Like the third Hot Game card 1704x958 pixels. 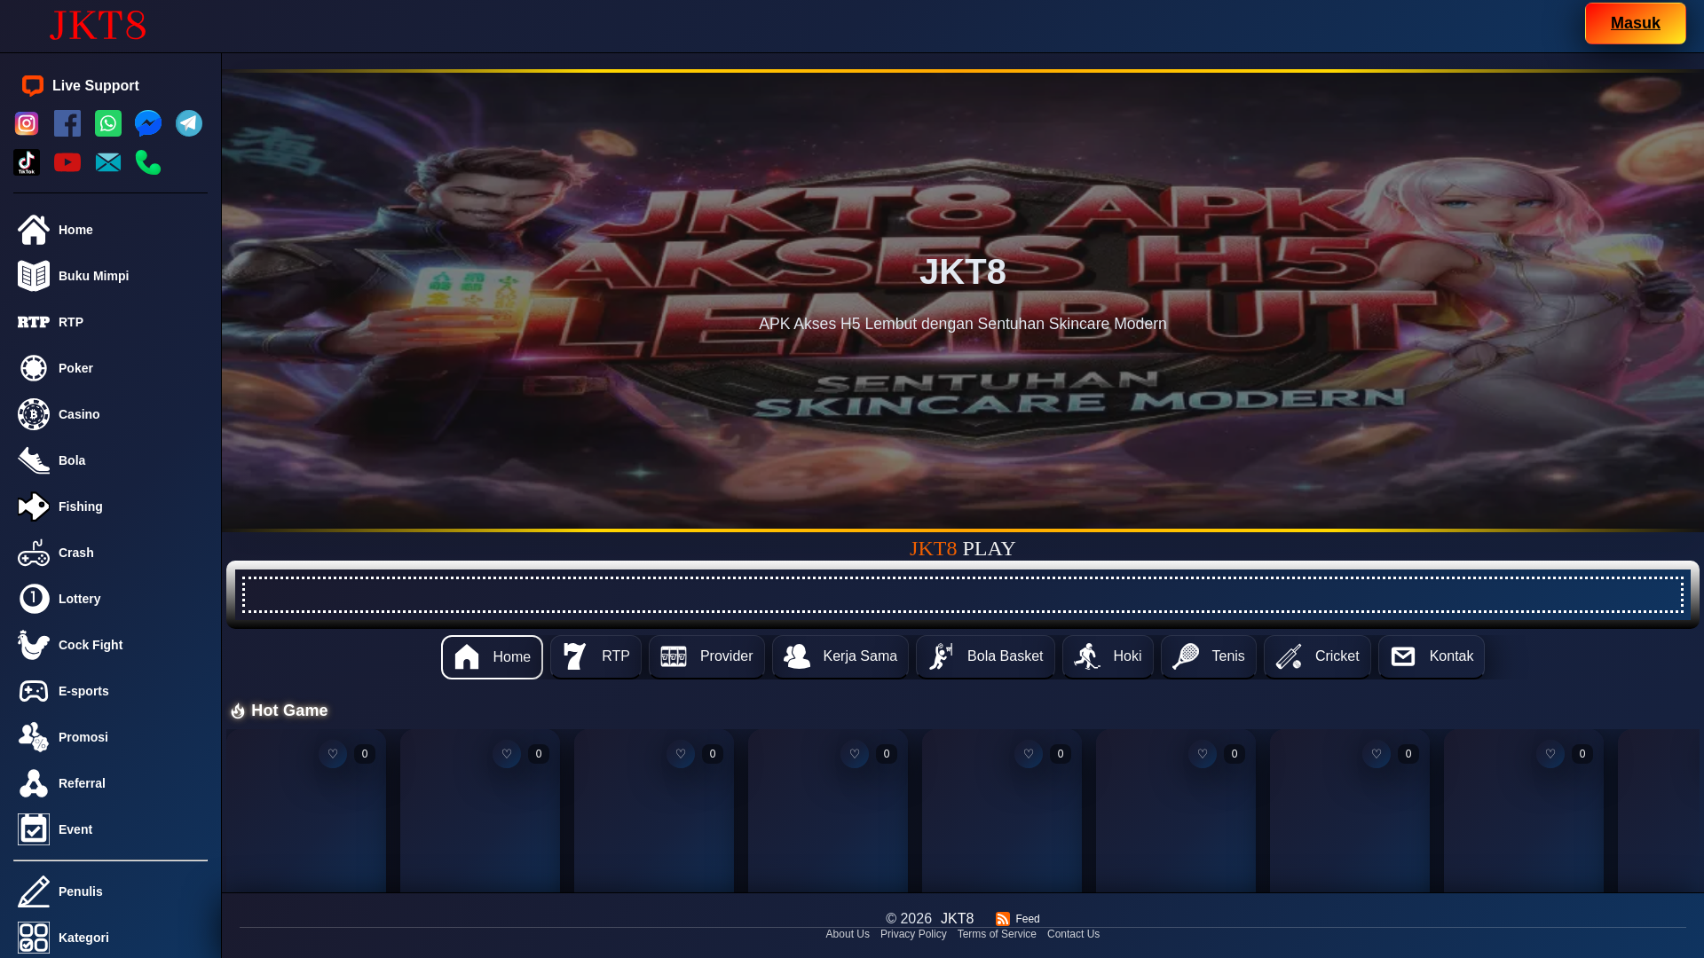point(681,754)
